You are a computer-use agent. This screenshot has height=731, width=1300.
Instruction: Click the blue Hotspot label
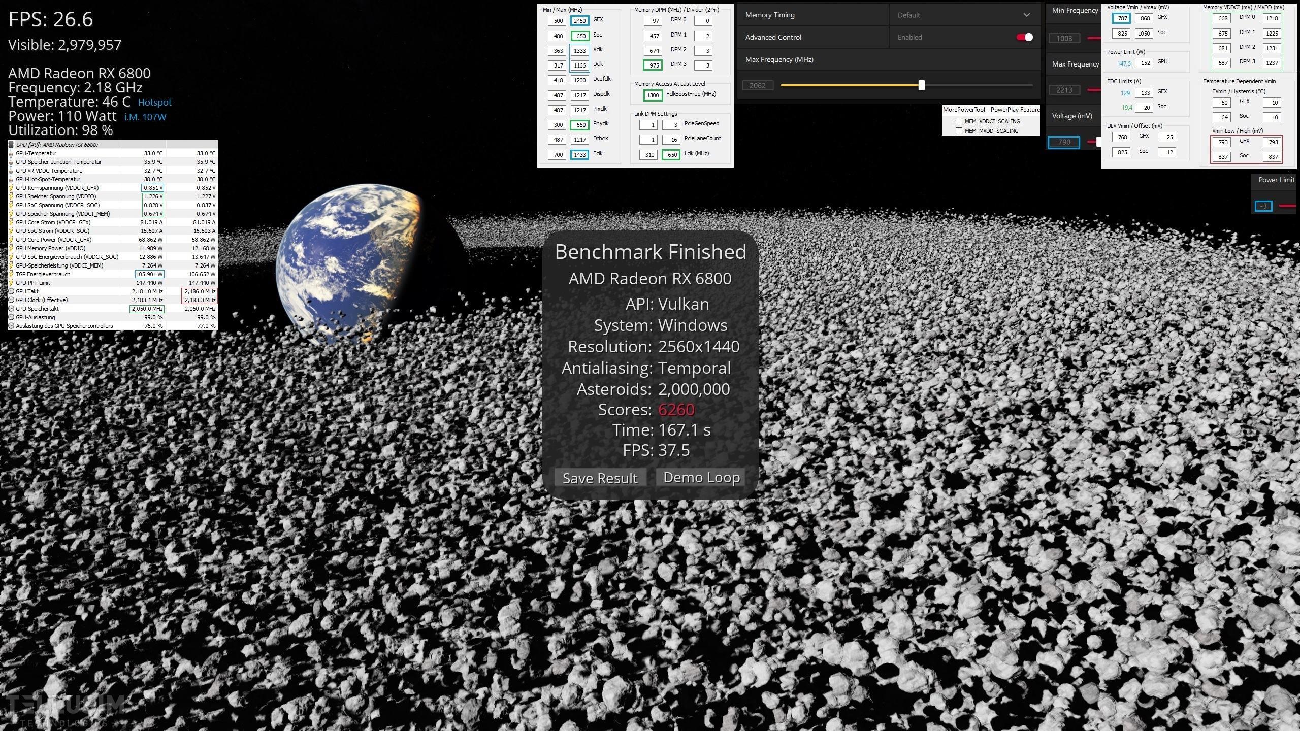click(154, 103)
